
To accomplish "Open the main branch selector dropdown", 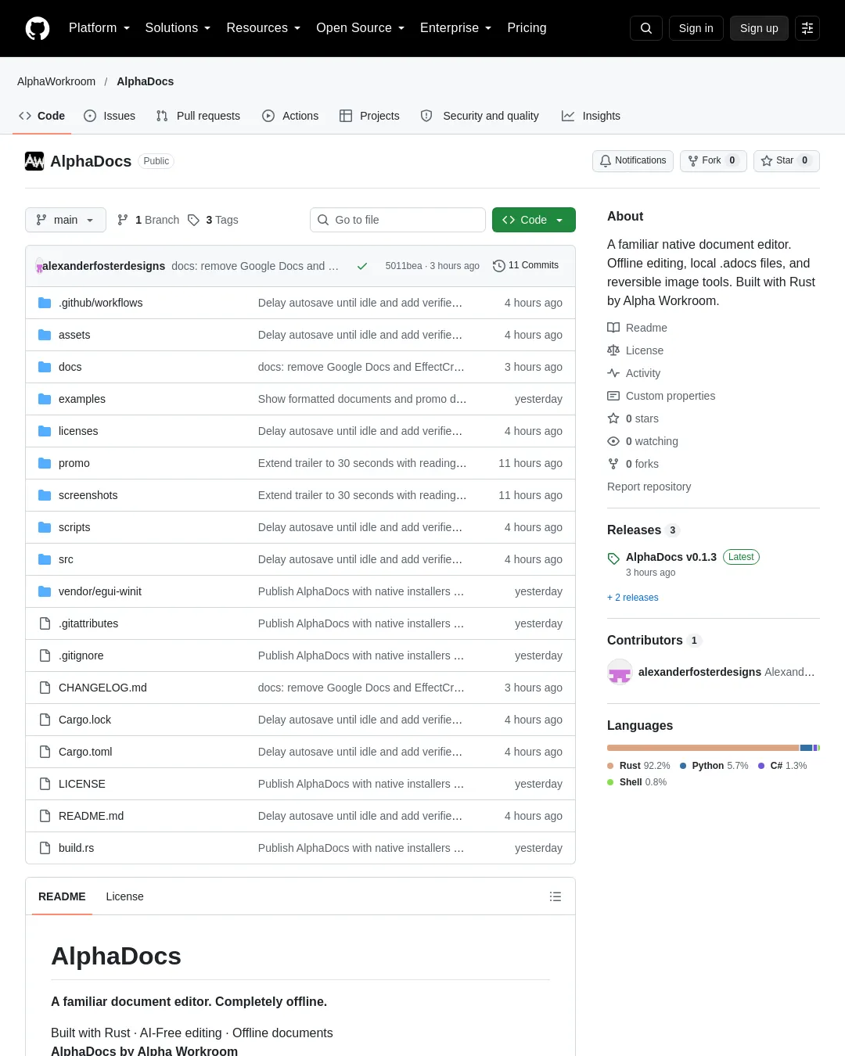I will coord(65,220).
